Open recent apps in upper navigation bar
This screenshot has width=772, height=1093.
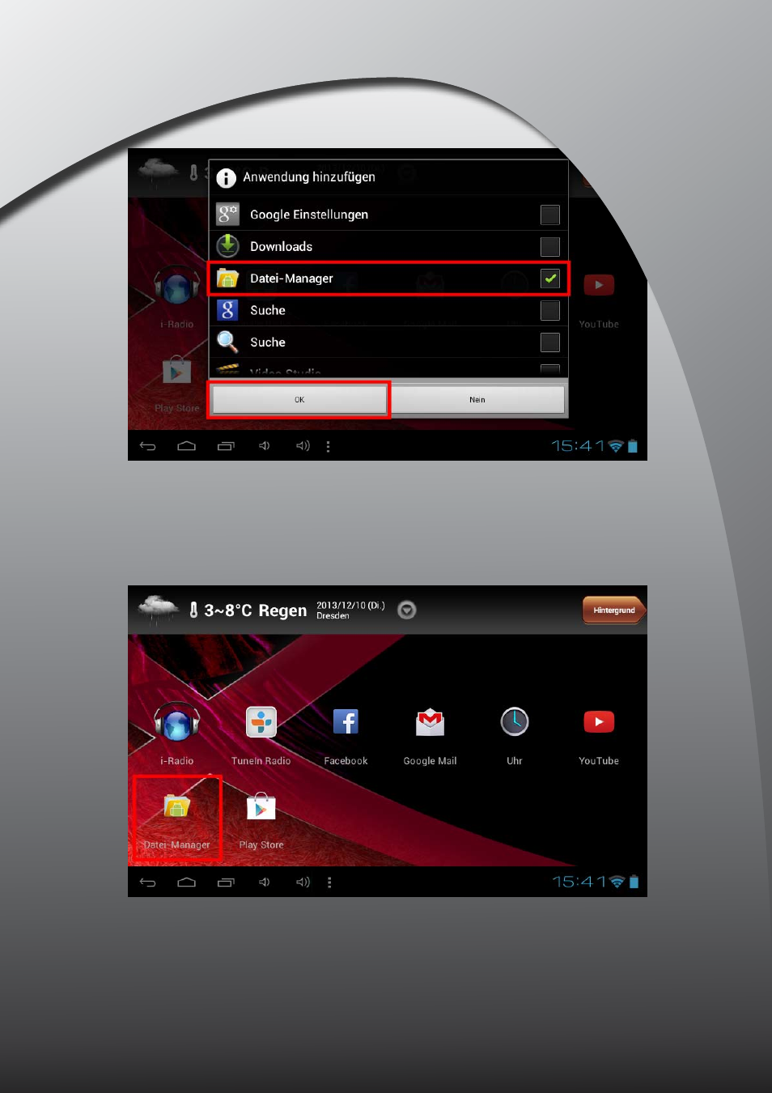tap(226, 446)
